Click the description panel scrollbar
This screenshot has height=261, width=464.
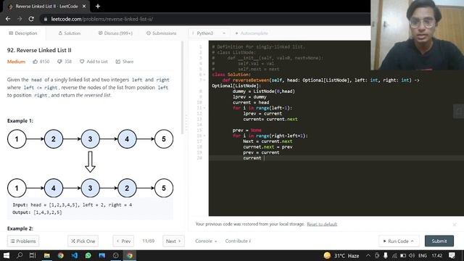point(182,87)
